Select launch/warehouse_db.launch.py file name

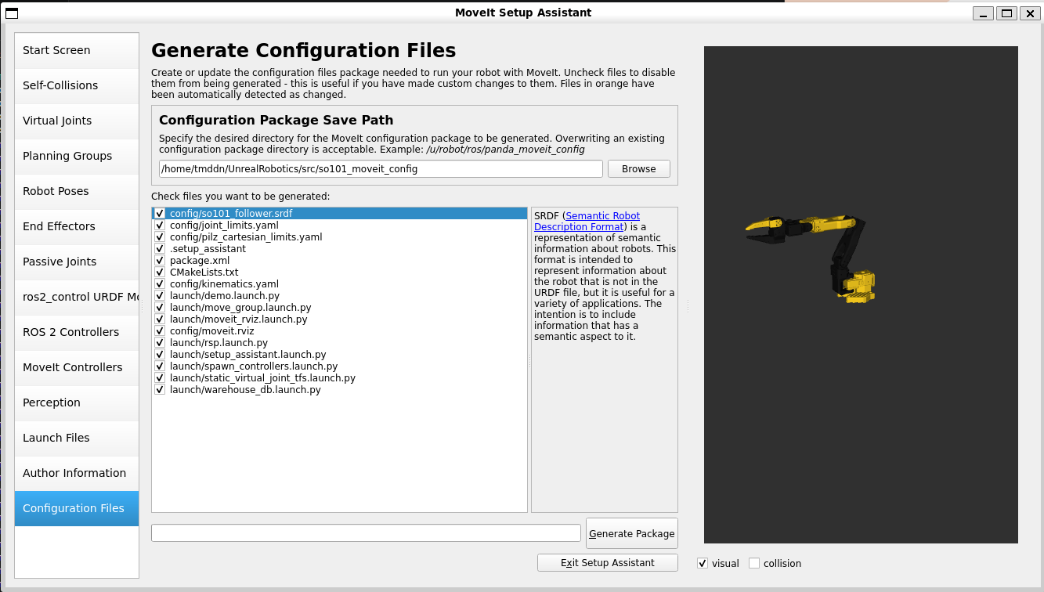tap(245, 389)
